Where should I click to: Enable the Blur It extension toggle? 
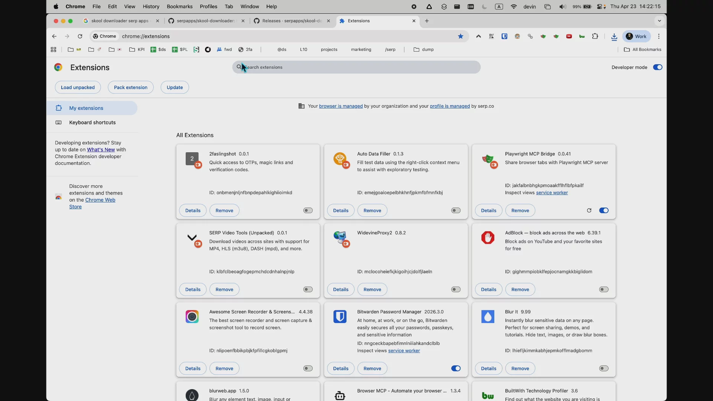(604, 369)
